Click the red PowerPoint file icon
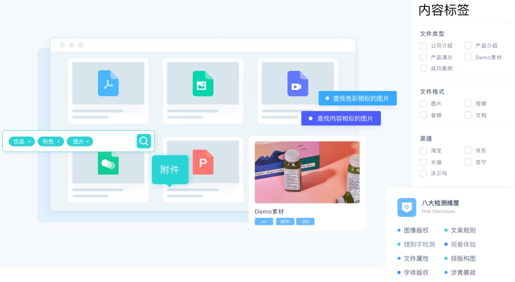 click(203, 162)
